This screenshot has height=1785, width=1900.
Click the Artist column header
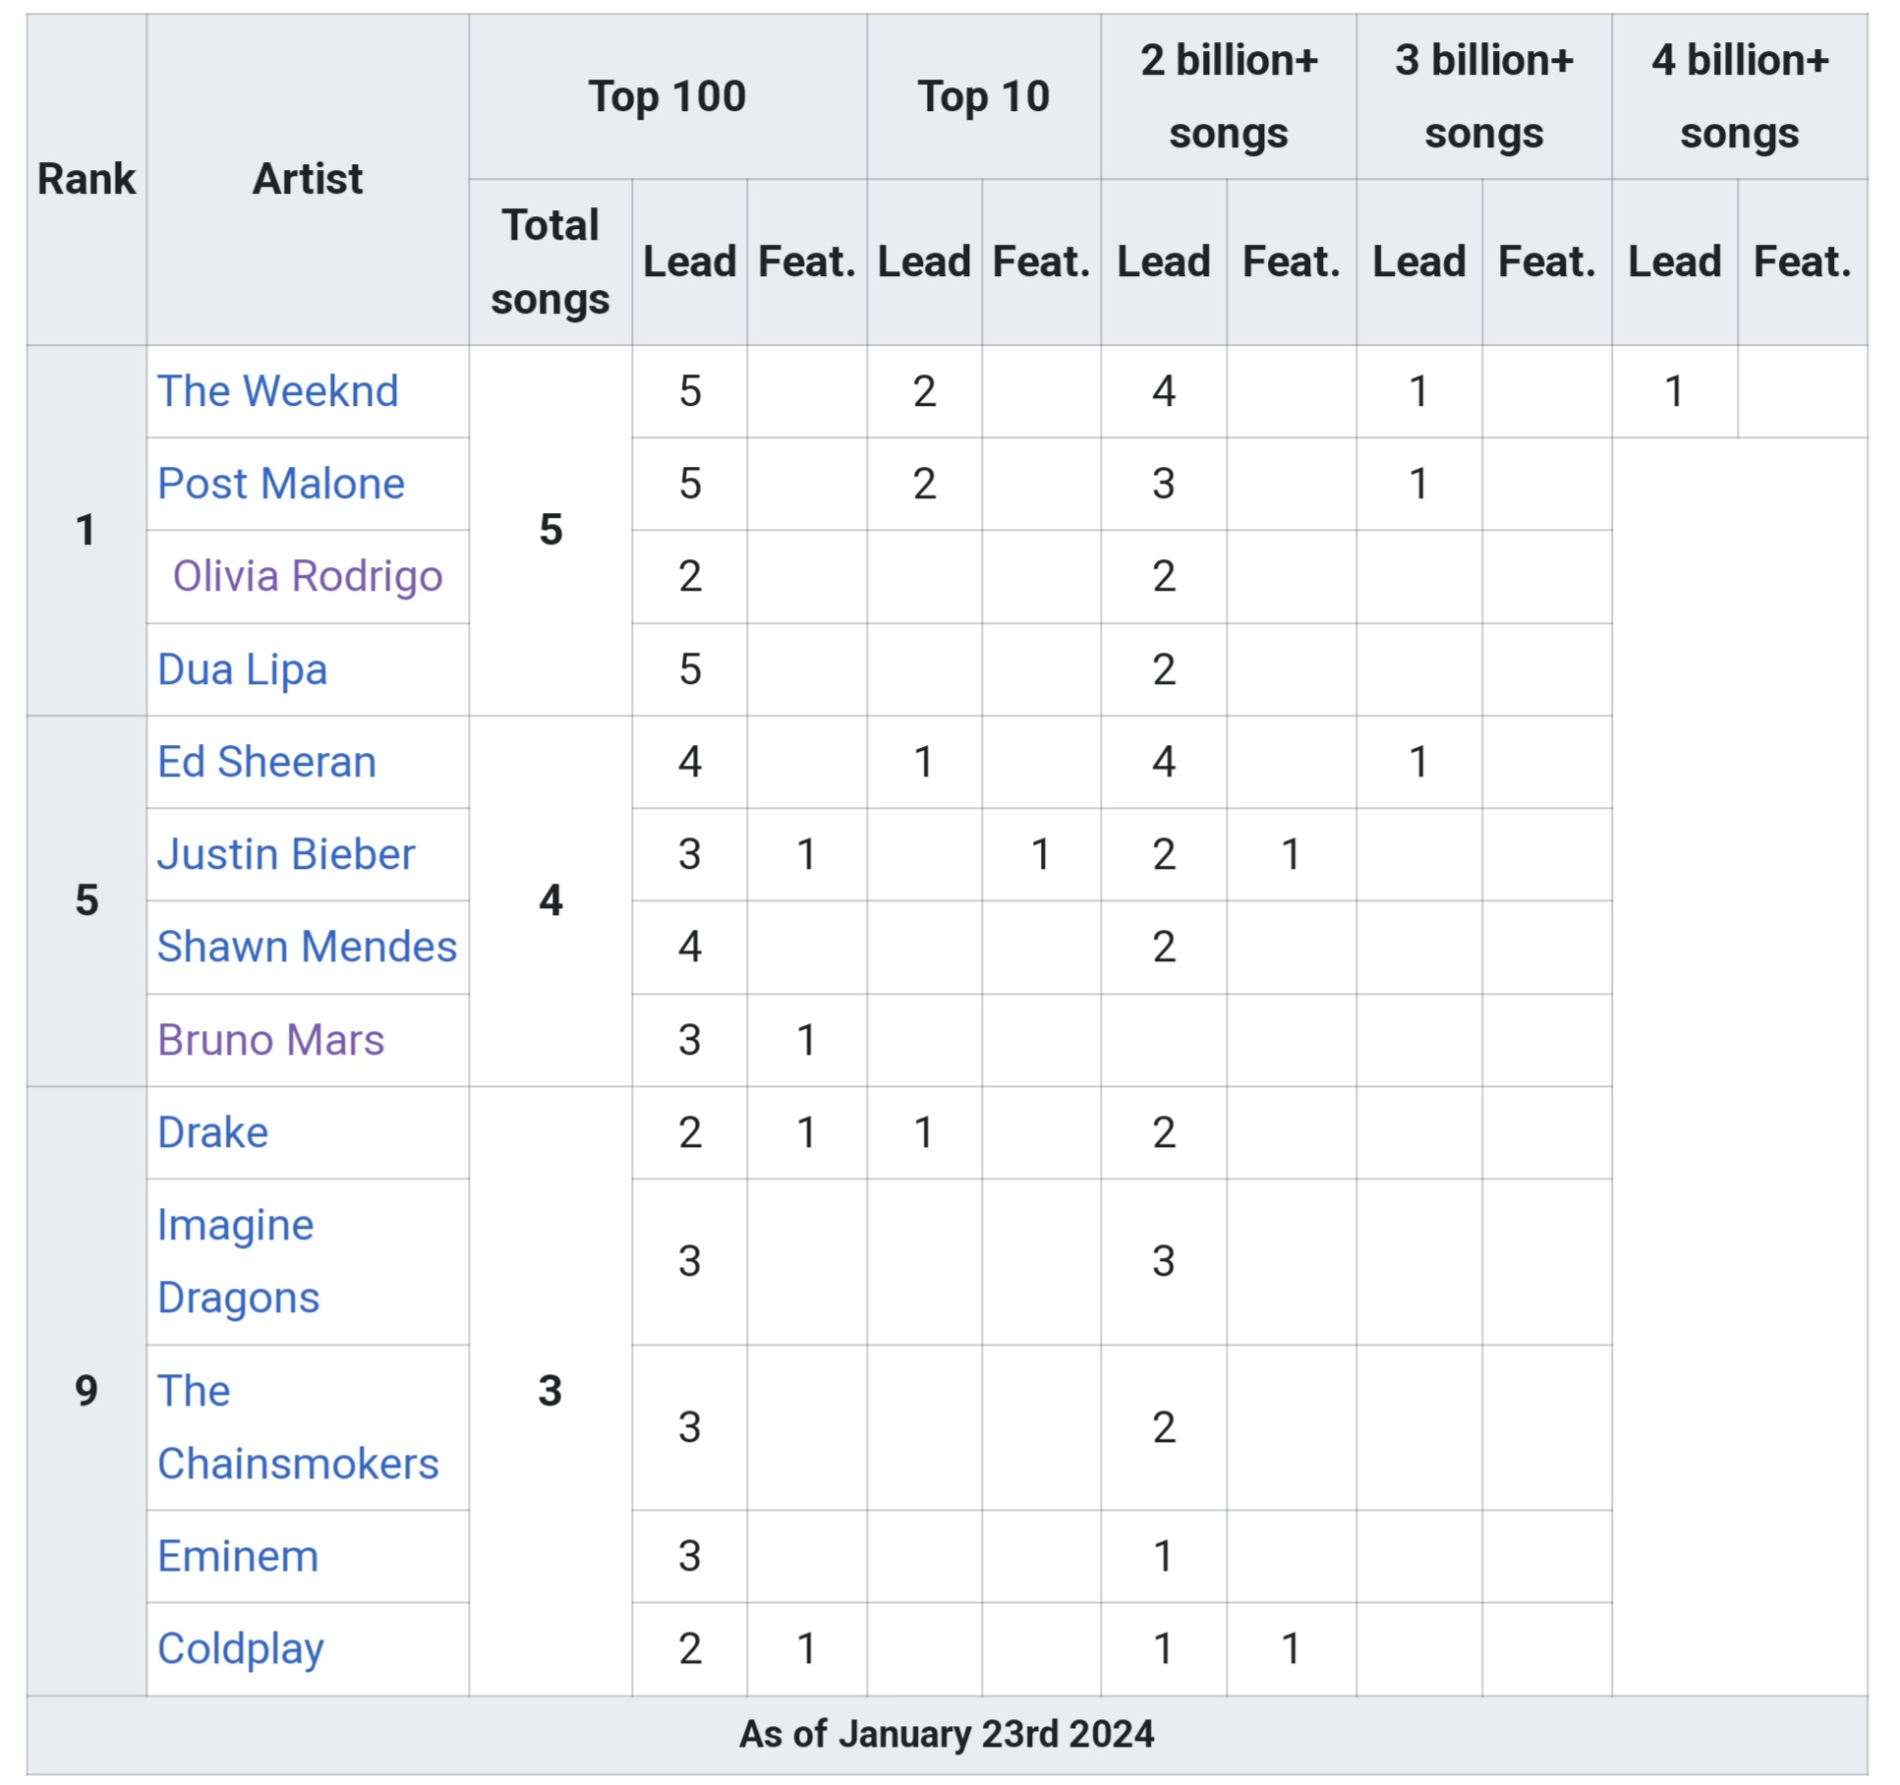coord(308,179)
